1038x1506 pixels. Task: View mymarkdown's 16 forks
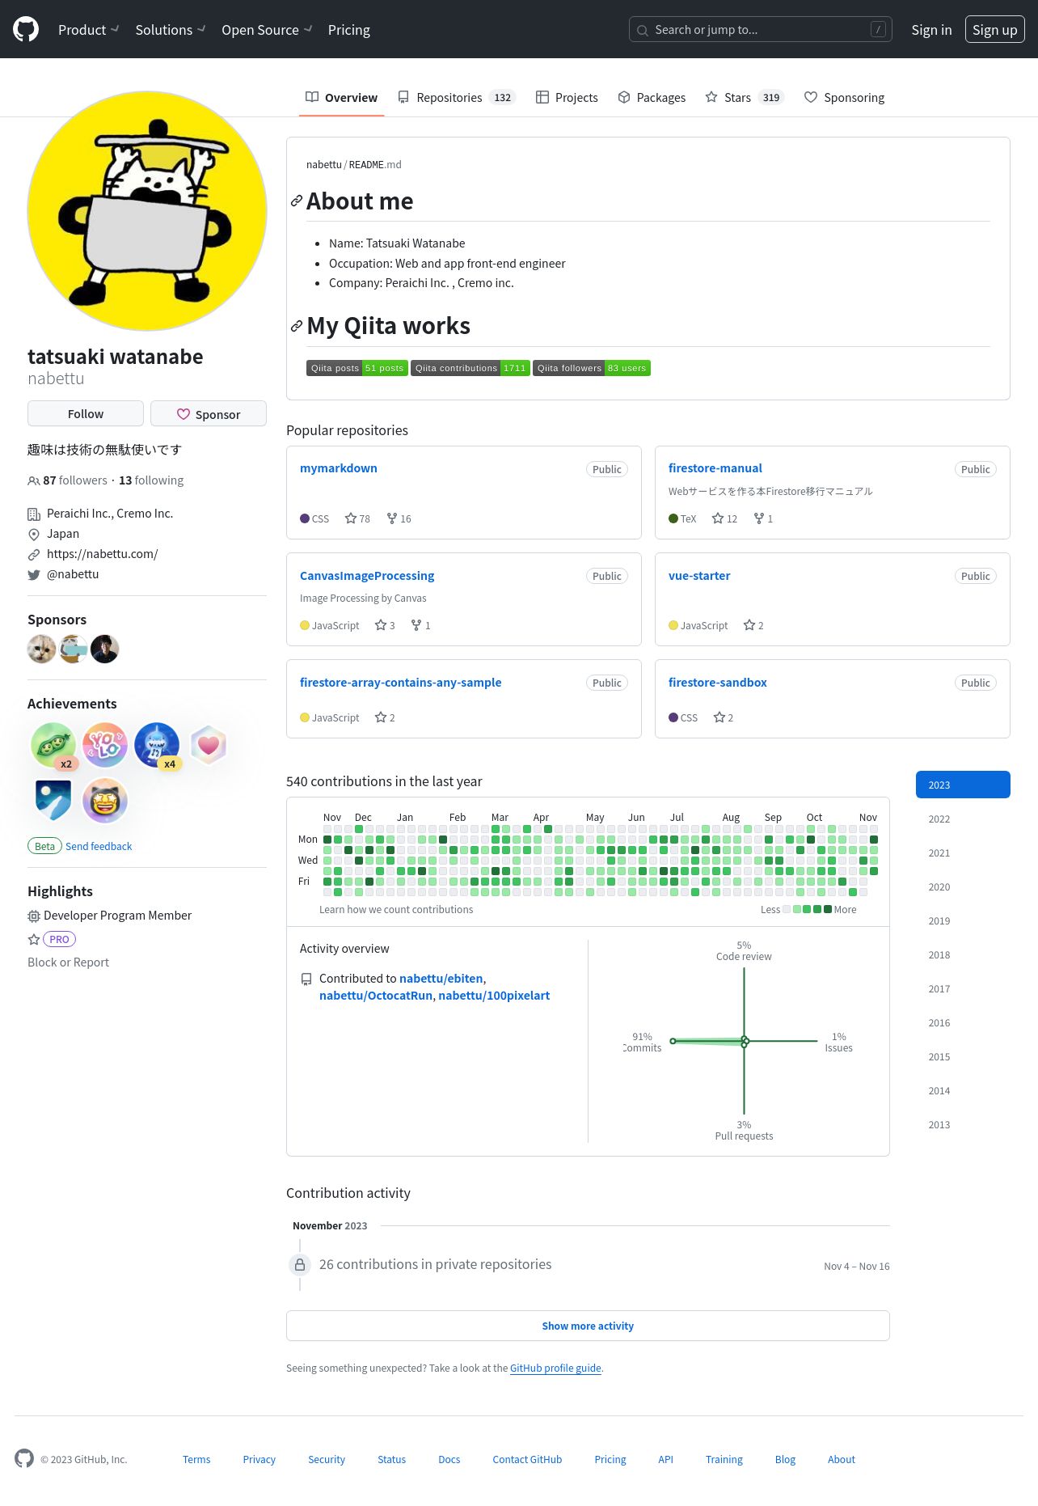pos(399,518)
